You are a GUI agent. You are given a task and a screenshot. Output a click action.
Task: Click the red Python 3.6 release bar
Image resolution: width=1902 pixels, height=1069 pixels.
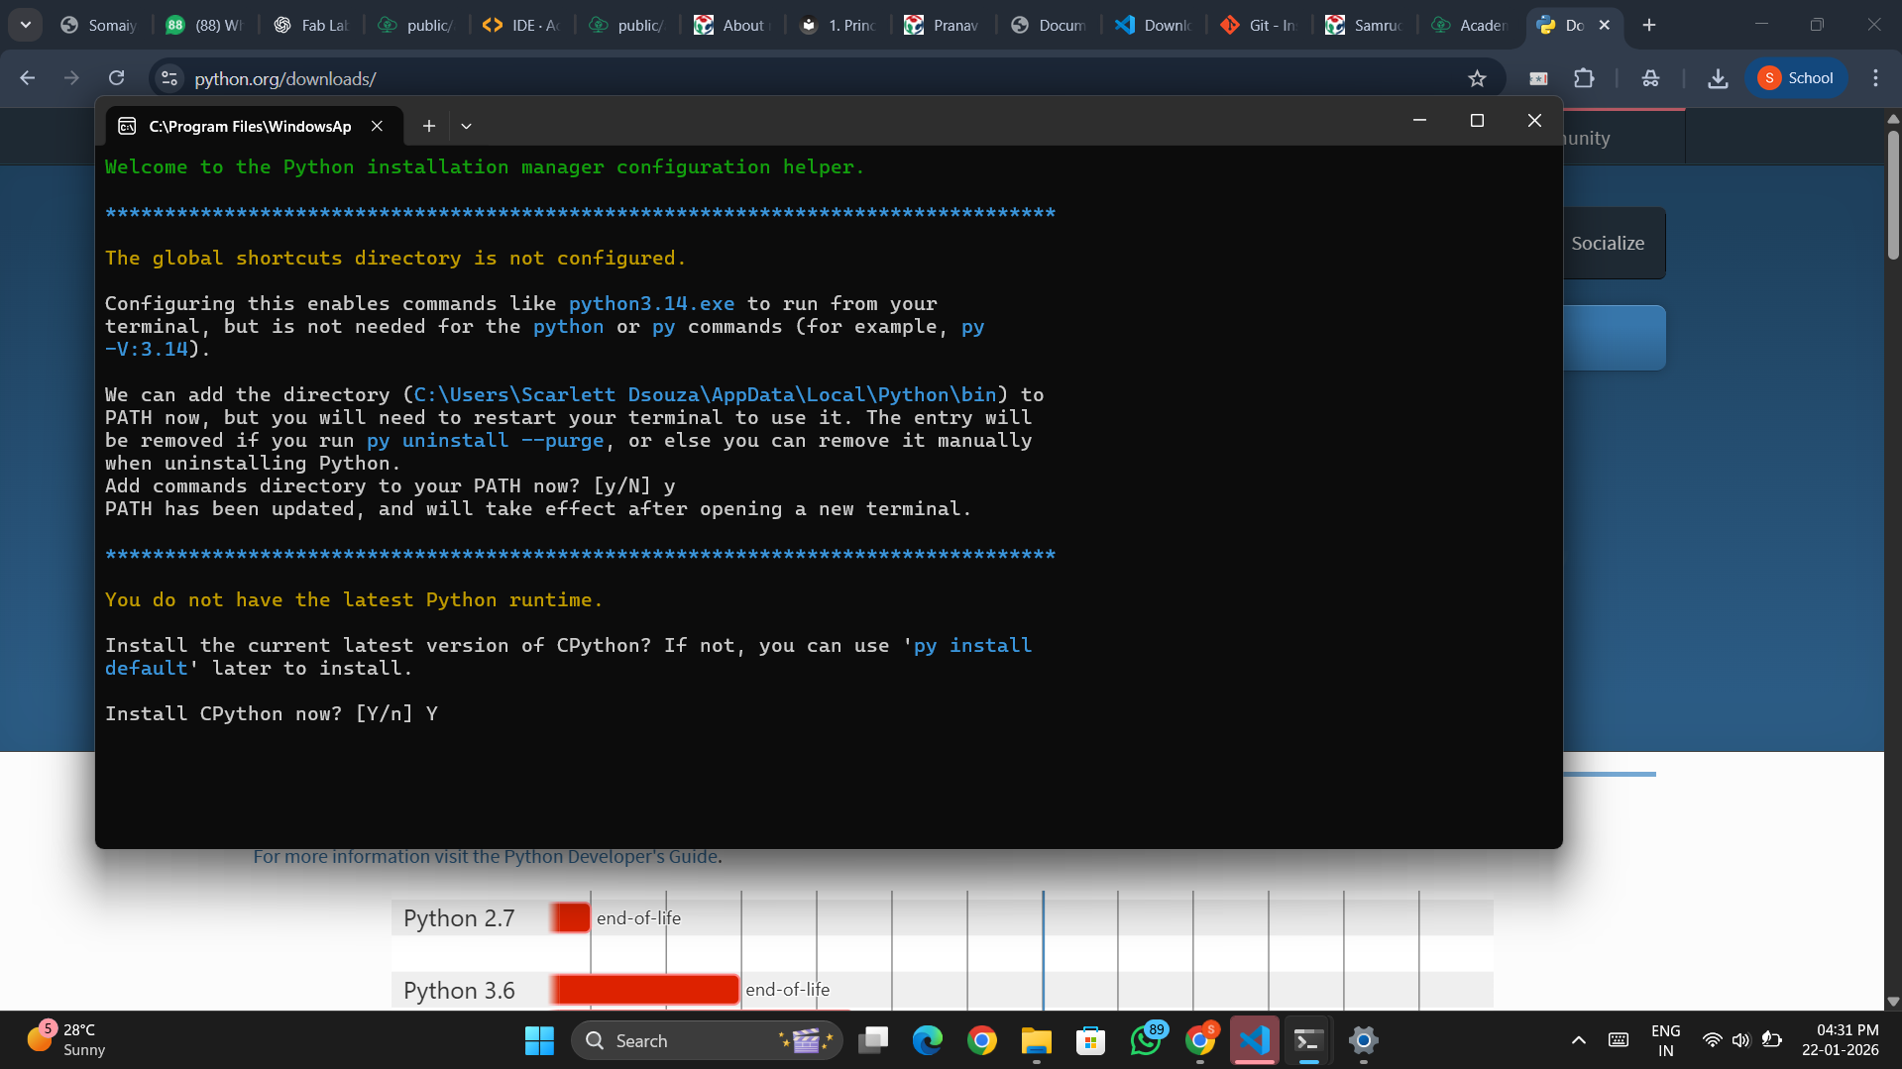[644, 990]
